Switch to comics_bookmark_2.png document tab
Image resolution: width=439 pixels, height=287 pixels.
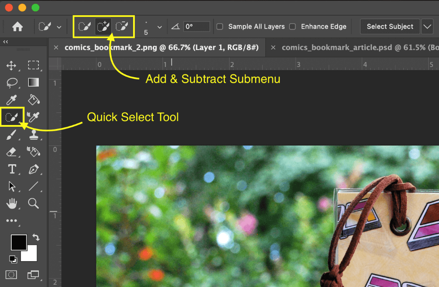coord(162,48)
